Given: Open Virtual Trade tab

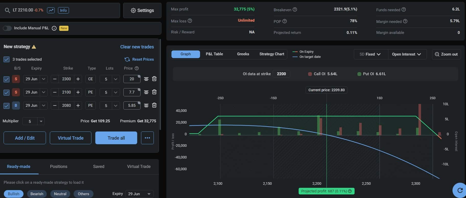Looking at the screenshot, I should tap(139, 166).
